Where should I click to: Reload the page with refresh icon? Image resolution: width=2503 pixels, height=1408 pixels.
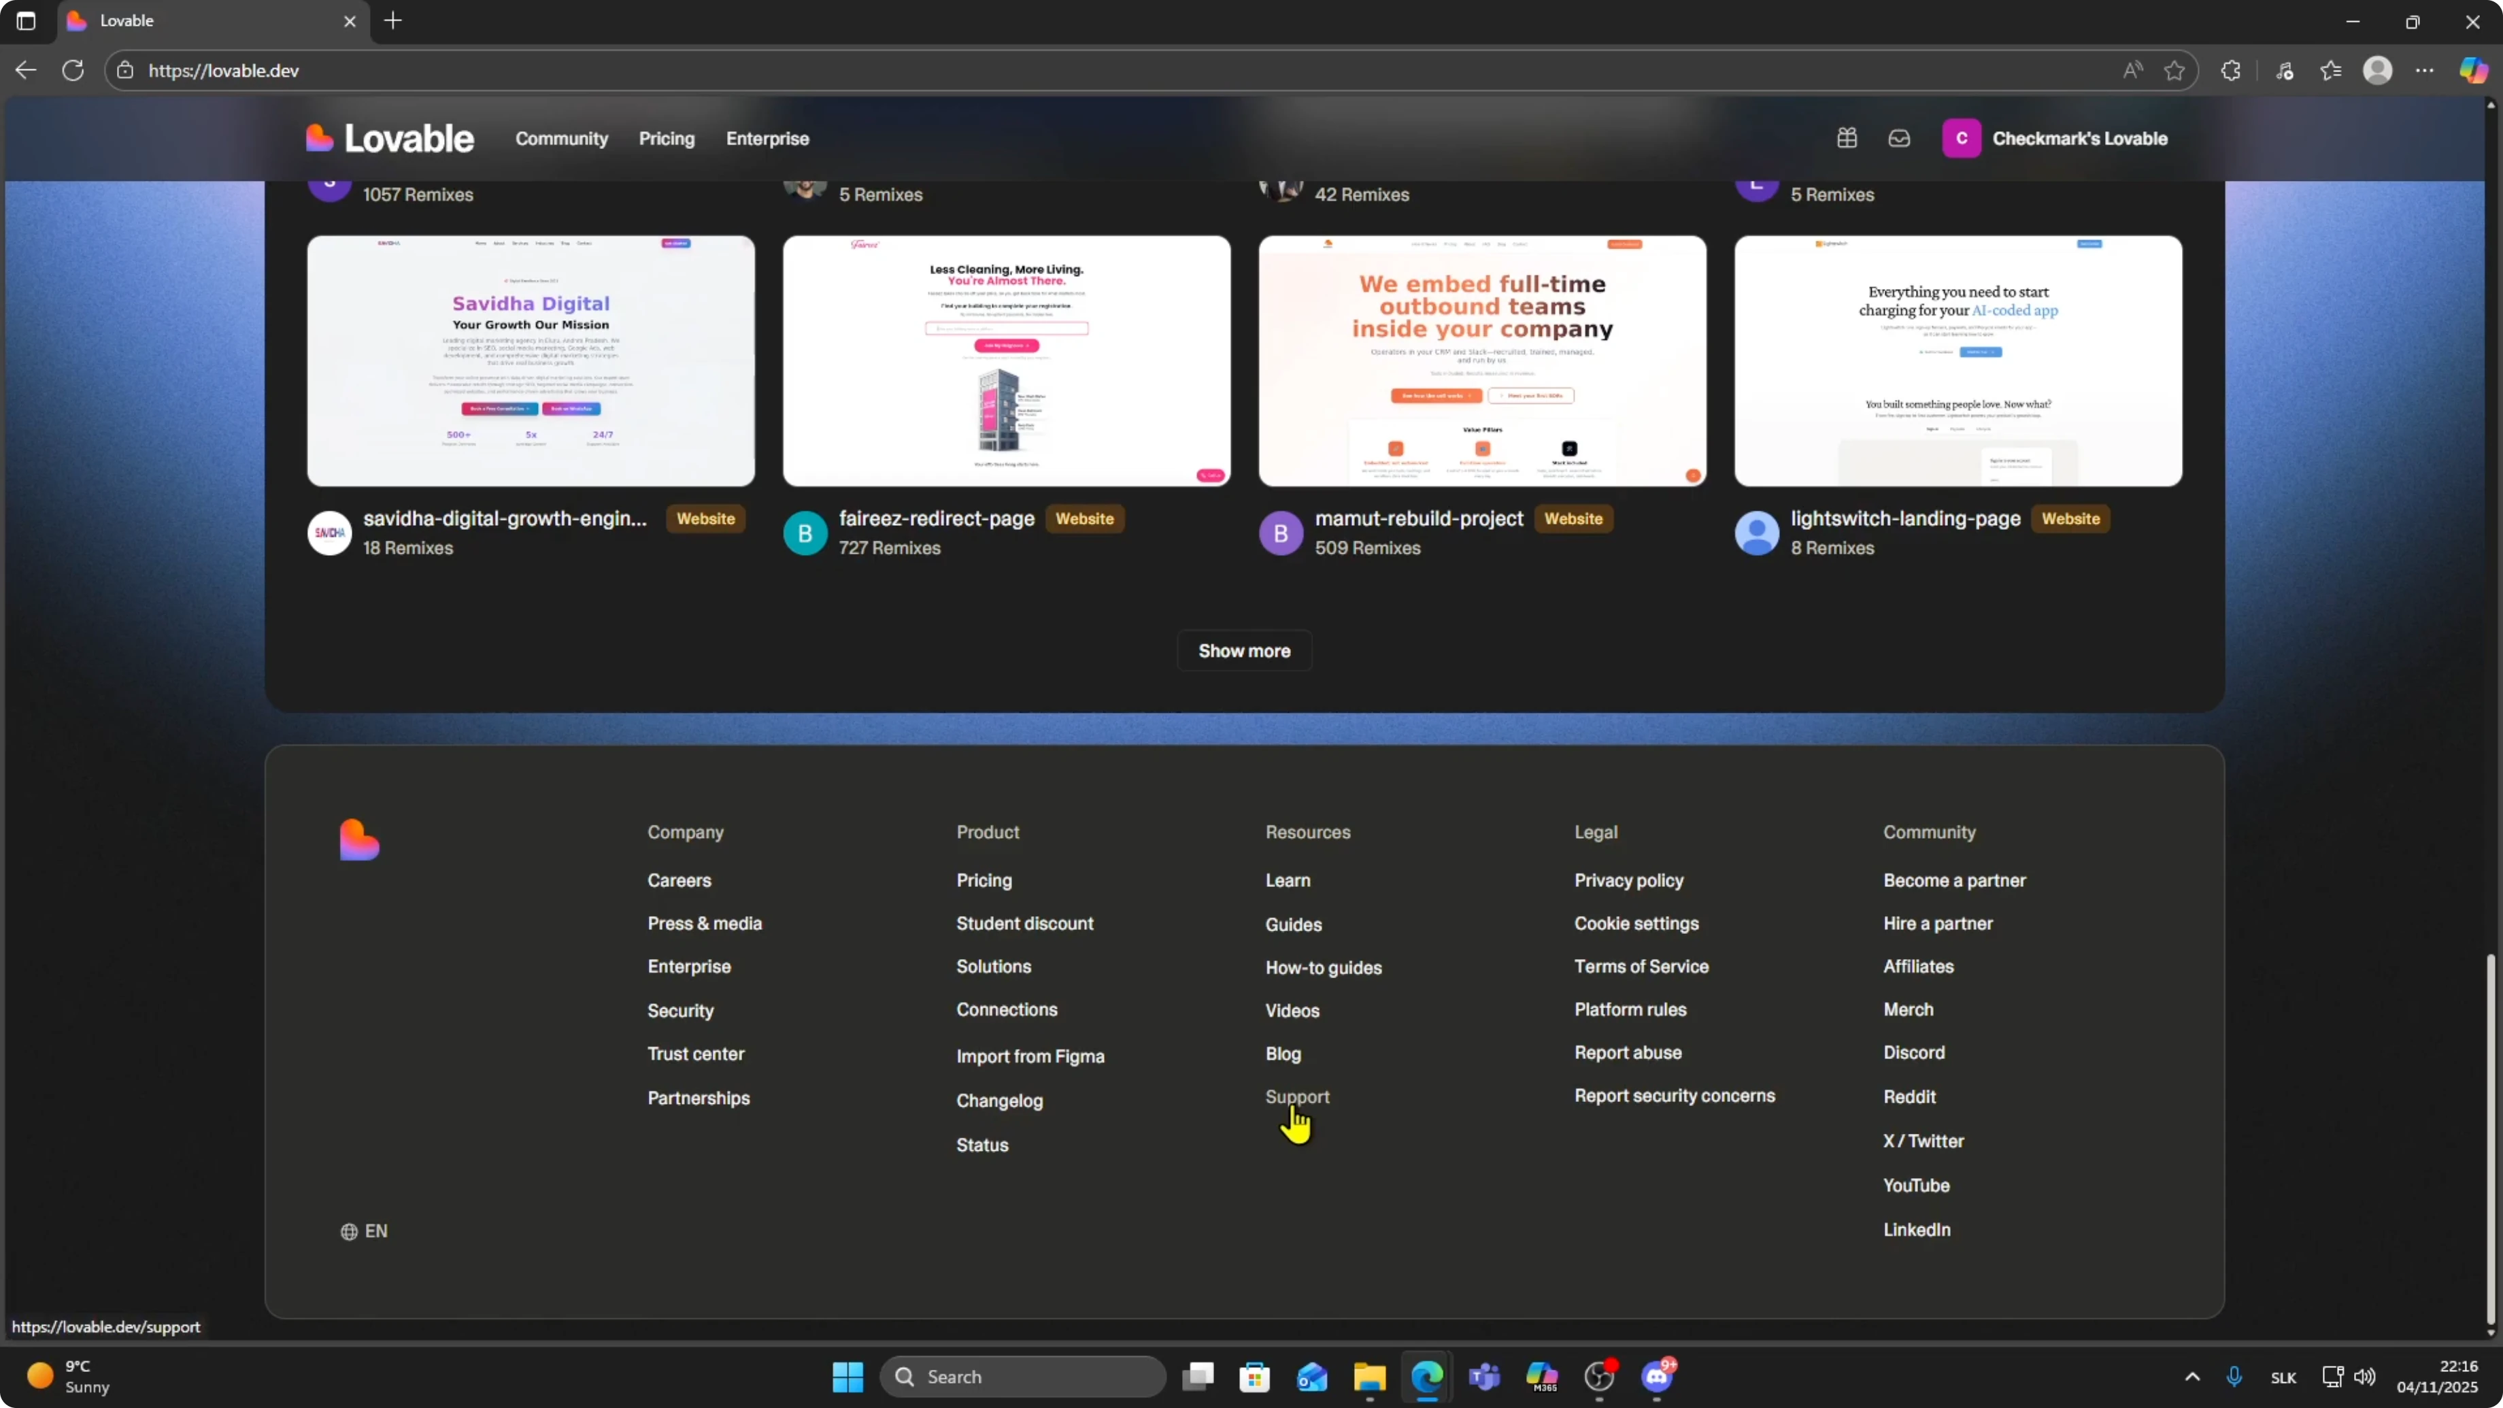(73, 70)
